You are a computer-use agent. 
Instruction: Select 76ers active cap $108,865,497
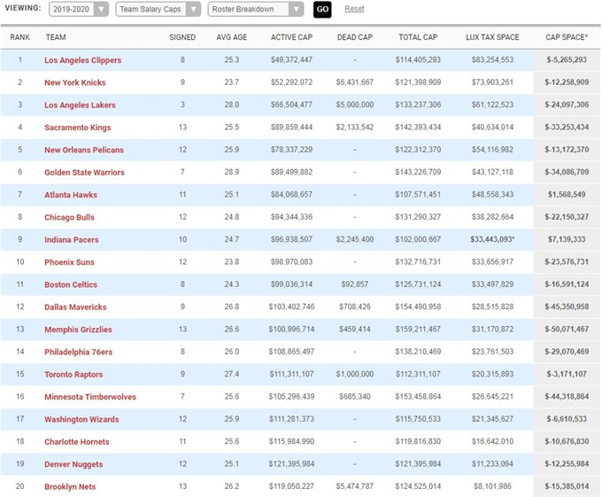(x=291, y=352)
